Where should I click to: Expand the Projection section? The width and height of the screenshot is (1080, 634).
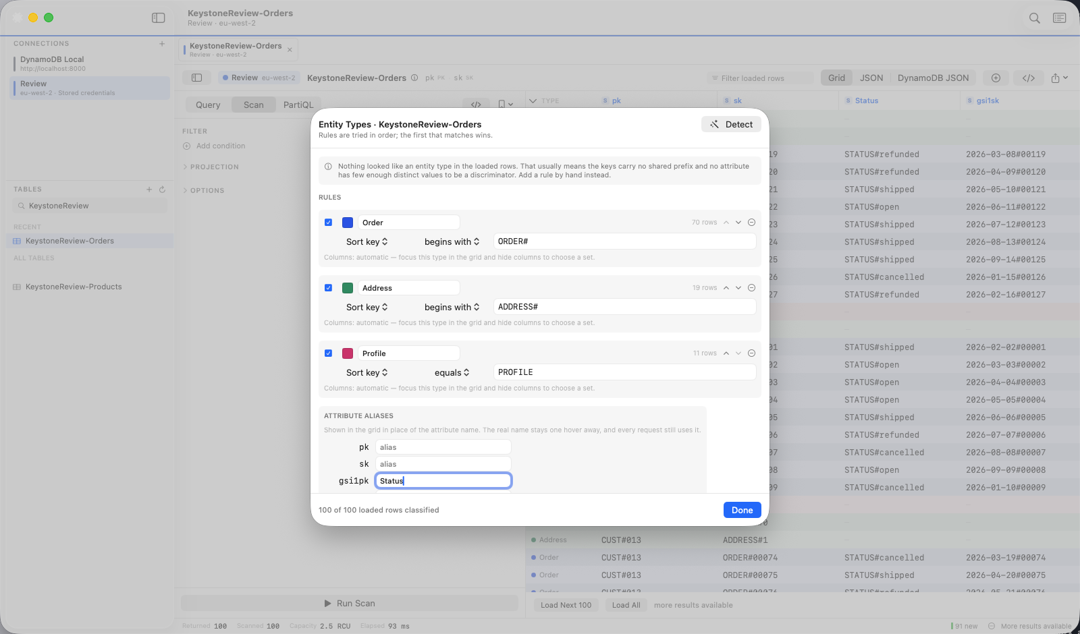coord(211,167)
